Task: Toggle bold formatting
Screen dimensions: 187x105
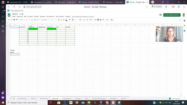Action: tap(58, 20)
